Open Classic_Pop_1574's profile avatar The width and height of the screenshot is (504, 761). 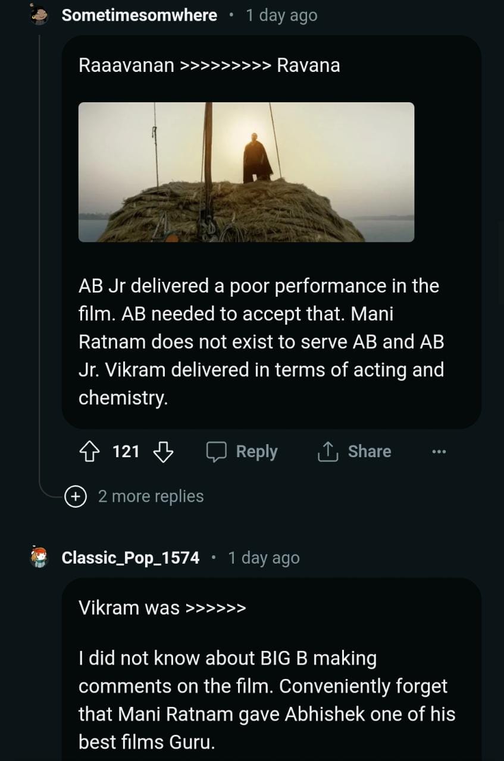(x=39, y=558)
